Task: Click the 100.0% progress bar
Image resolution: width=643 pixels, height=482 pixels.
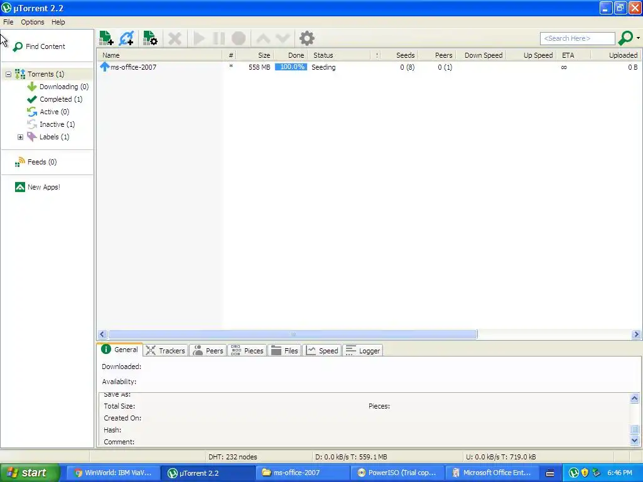Action: pos(291,67)
